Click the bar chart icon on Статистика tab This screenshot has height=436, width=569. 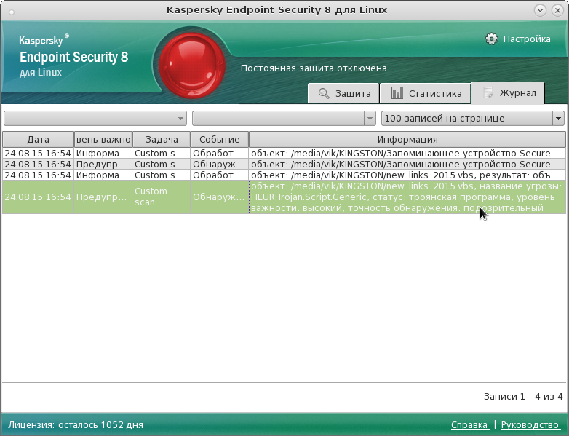pos(397,93)
